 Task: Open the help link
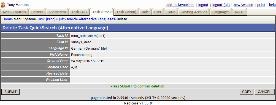point(272,5)
